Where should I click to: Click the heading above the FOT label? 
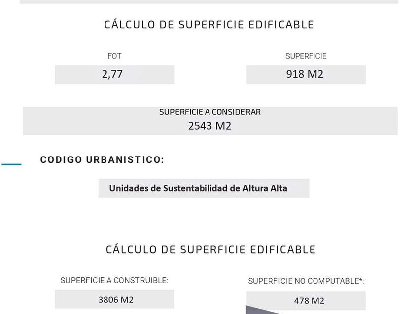click(209, 25)
